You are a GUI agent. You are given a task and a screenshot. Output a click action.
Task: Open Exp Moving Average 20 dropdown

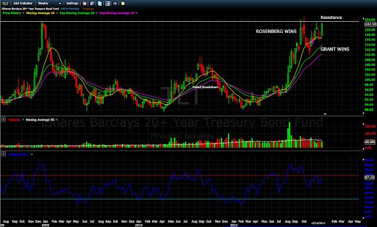click(97, 13)
